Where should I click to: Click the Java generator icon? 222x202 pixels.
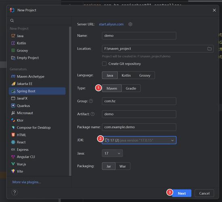click(13, 36)
